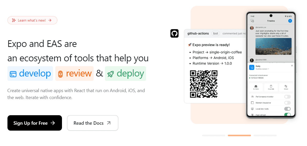Tap Reload in dev menu
The height and width of the screenshot is (146, 307).
[286, 87]
